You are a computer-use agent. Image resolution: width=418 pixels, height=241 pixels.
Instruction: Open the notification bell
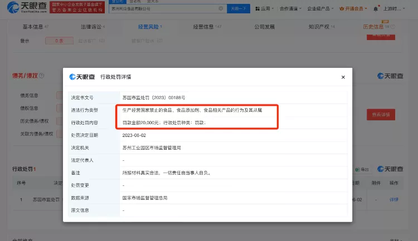(376, 9)
